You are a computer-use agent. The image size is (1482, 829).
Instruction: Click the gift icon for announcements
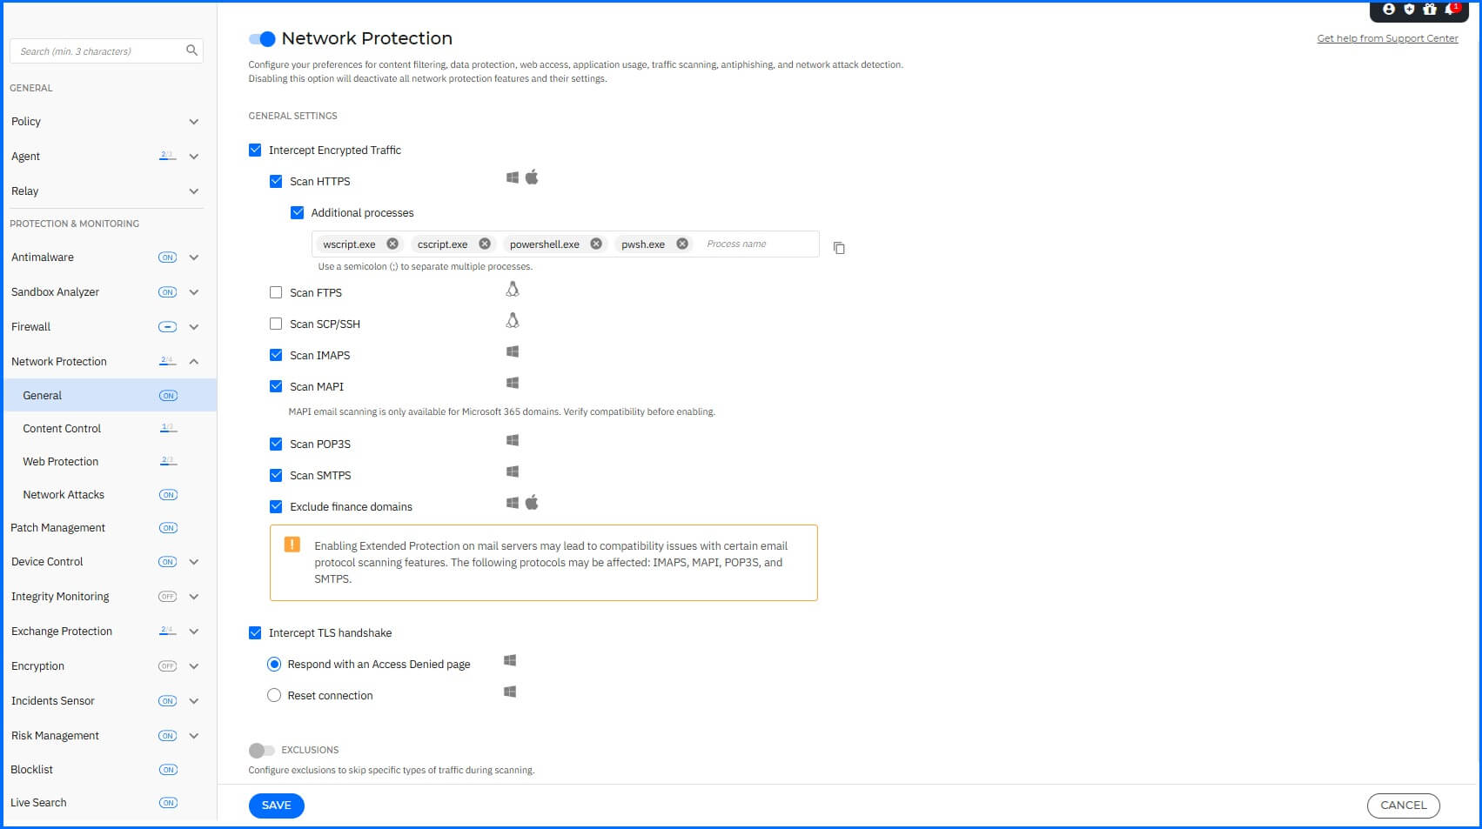click(1430, 10)
